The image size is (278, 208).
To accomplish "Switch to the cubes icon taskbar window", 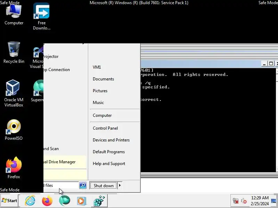I will click(99, 201).
